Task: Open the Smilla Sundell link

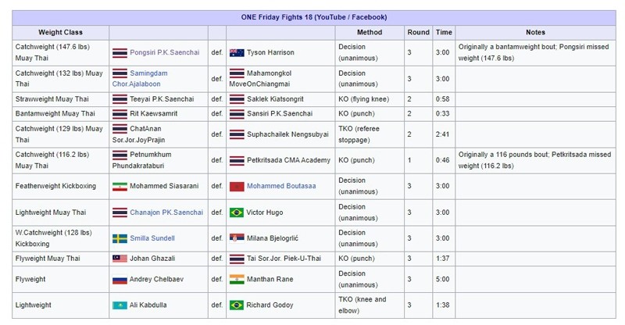Action: [x=152, y=238]
